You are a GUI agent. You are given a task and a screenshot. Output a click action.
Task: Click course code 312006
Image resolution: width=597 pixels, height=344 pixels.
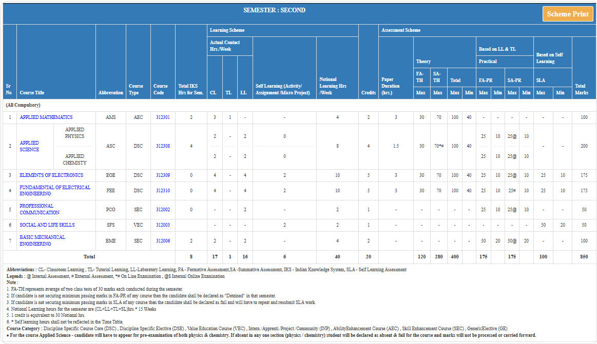tap(163, 240)
